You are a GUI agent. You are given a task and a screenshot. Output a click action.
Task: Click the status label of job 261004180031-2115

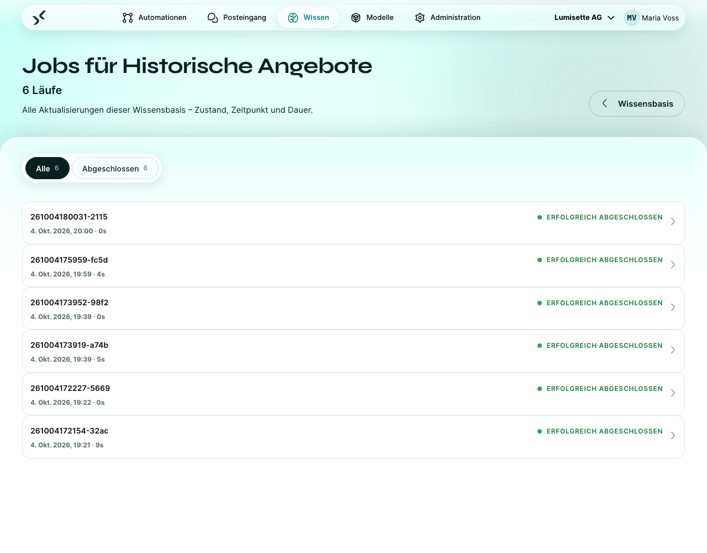click(600, 217)
